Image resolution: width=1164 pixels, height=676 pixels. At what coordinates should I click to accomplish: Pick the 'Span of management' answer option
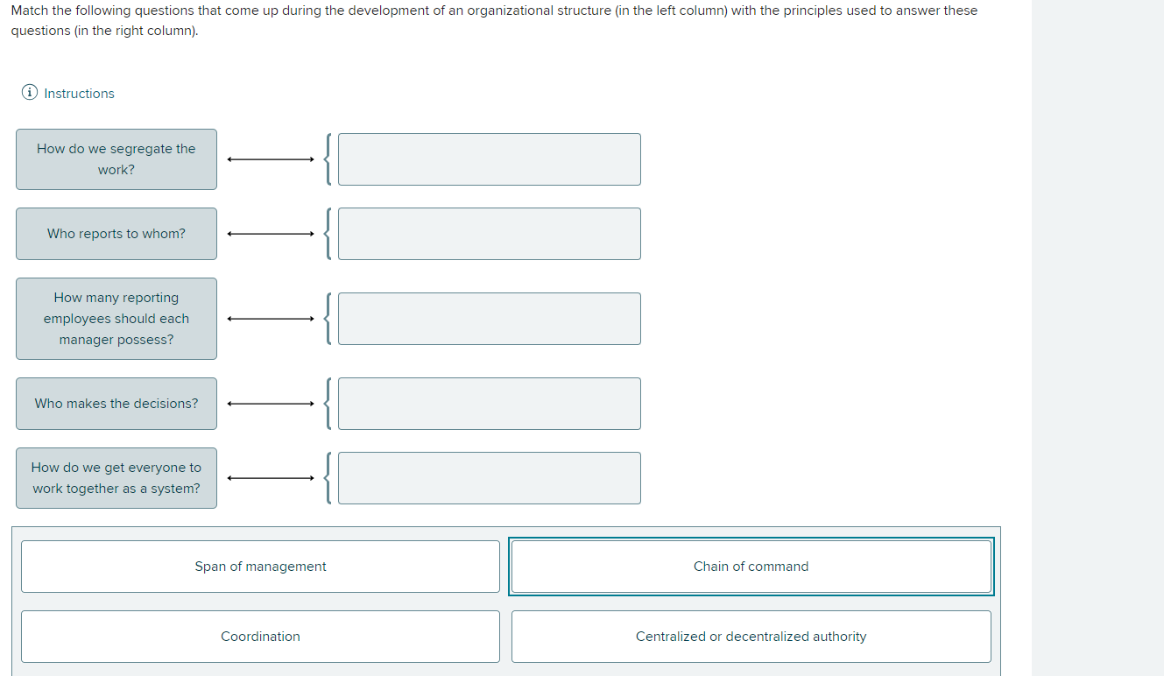pos(260,567)
